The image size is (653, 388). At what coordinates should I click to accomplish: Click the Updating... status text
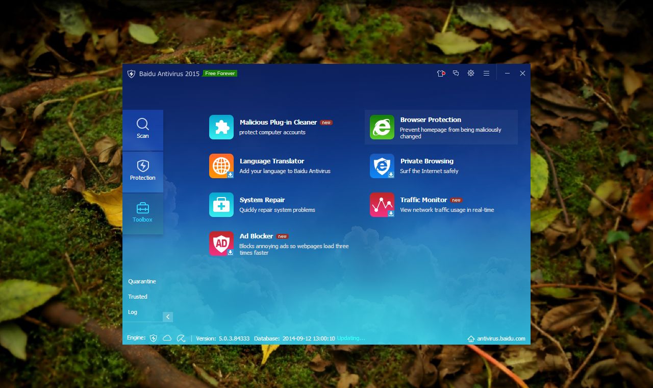[351, 338]
